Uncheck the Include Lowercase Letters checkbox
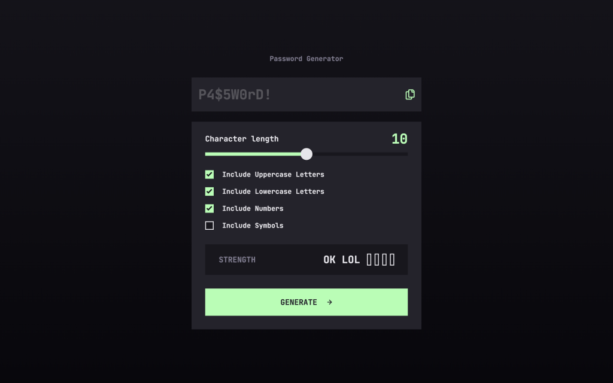This screenshot has width=613, height=383. (210, 191)
